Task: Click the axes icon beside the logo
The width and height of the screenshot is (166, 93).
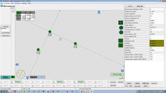Action: click(13, 11)
